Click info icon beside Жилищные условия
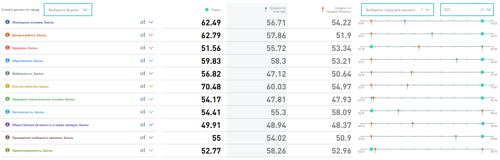Viewport: 500px width, 160px height. pos(7,22)
